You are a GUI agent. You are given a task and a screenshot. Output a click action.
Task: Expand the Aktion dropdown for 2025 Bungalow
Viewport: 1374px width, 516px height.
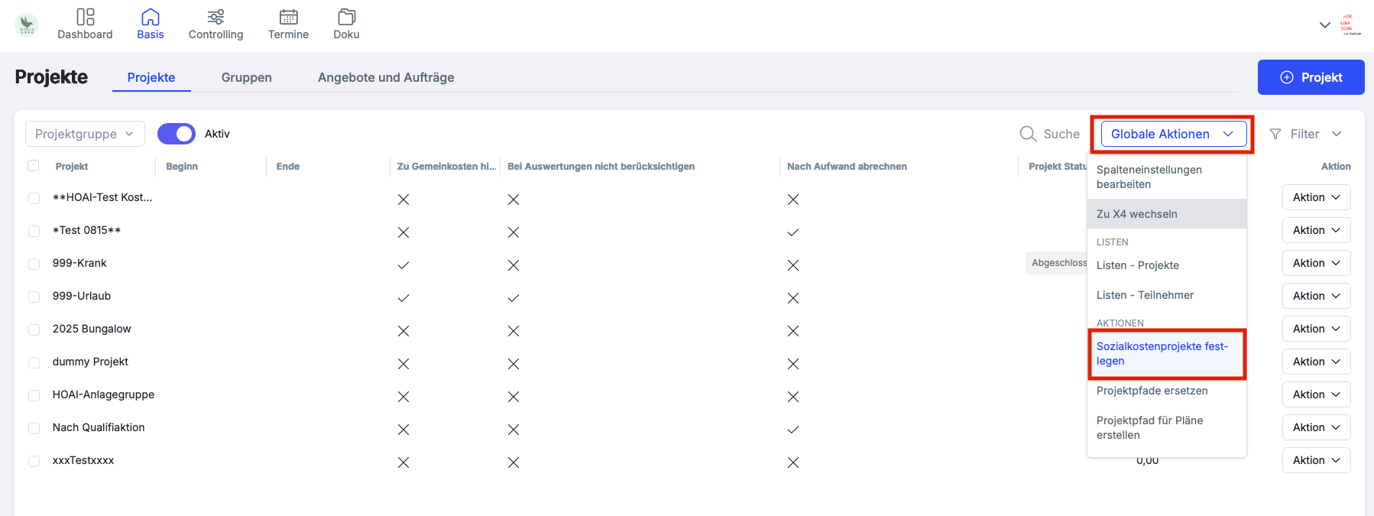[x=1316, y=329]
